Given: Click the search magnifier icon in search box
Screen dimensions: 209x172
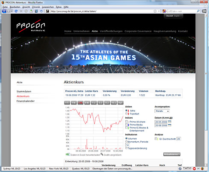Looking at the screenshot, I should click(x=198, y=11).
